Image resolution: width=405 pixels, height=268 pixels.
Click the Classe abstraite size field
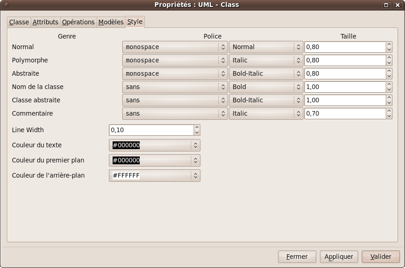coord(344,100)
